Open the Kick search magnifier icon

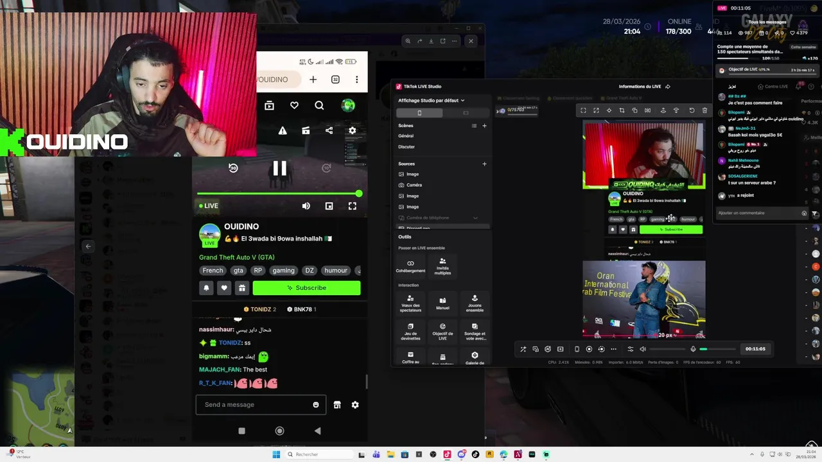click(319, 105)
